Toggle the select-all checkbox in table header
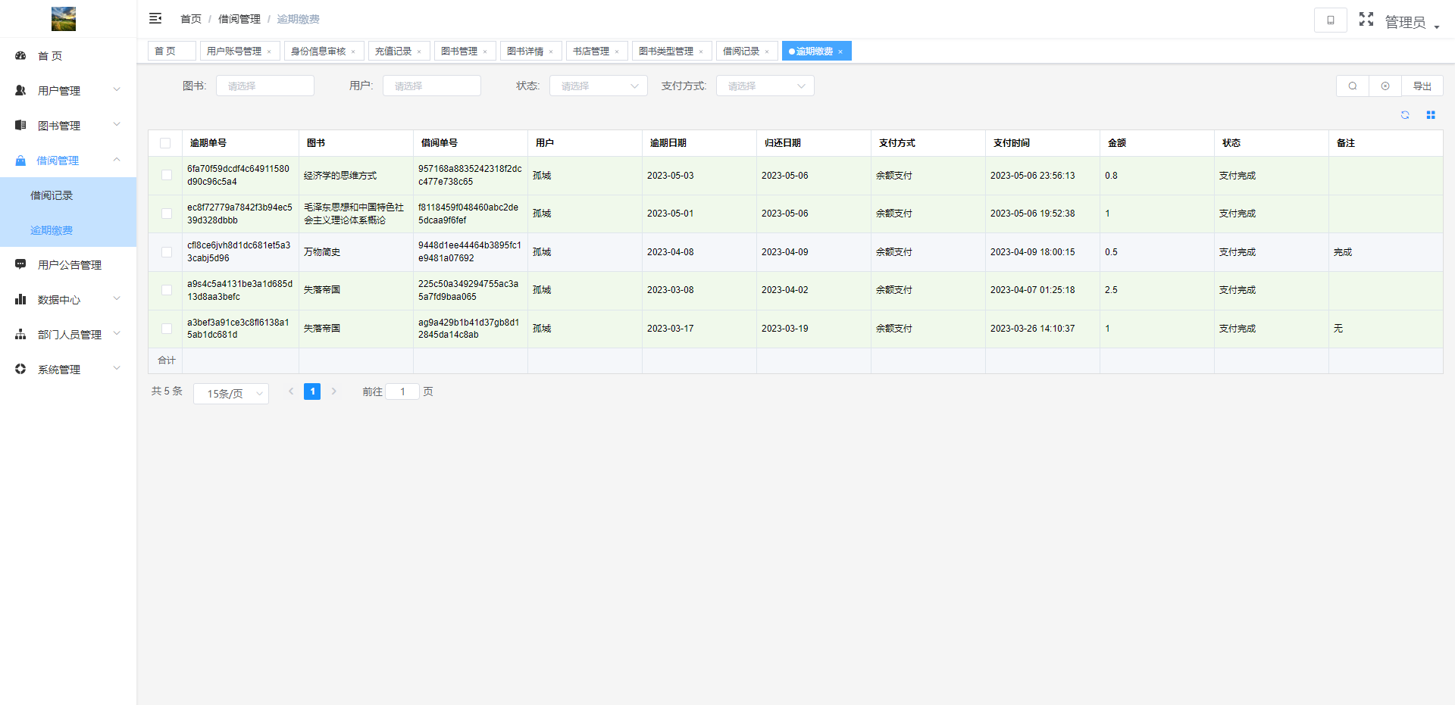 [x=165, y=143]
